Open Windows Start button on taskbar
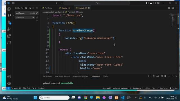The height and width of the screenshot is (101, 180). 35,98
